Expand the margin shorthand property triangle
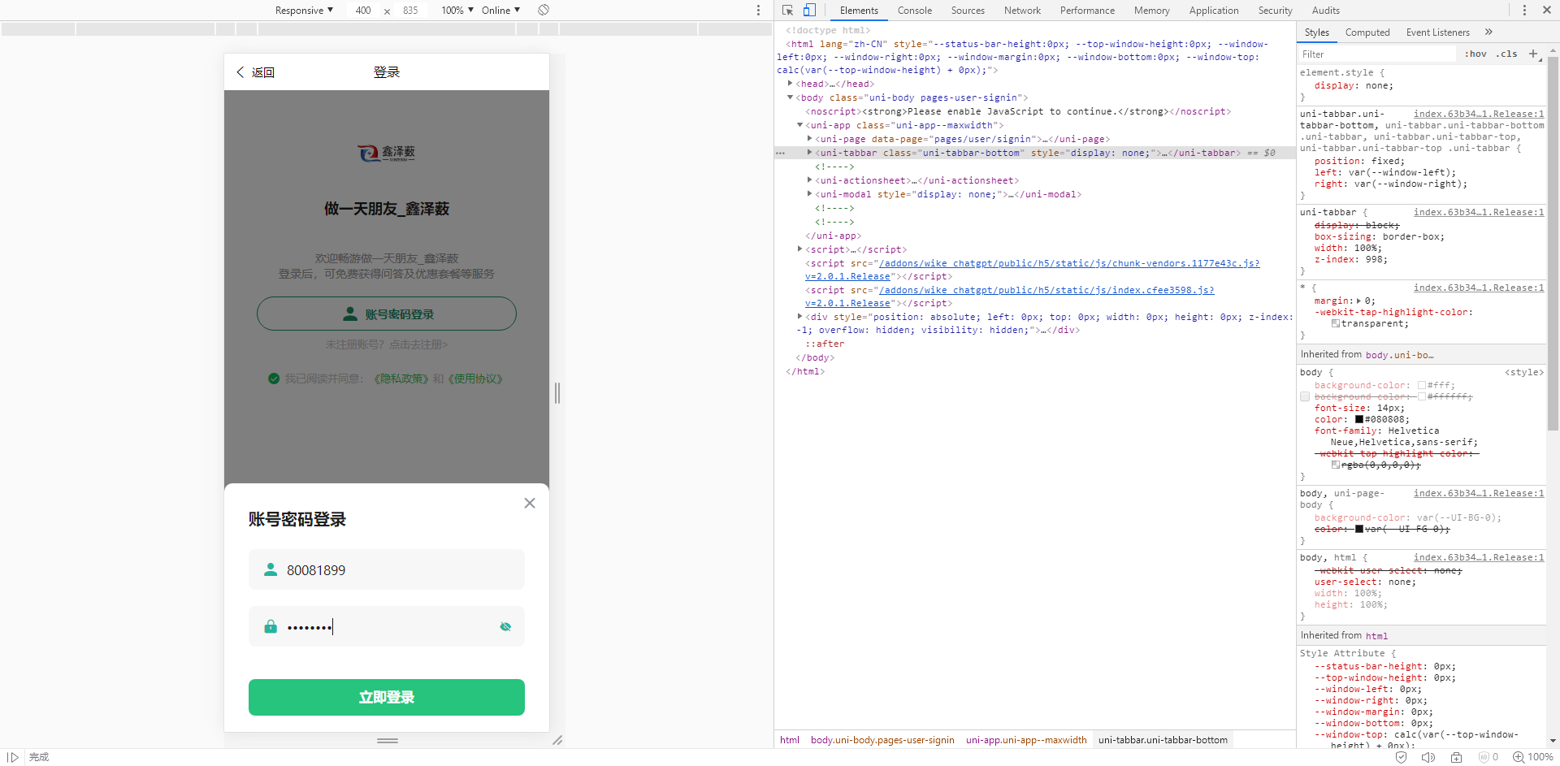Screen dimensions: 1560x766 [x=1358, y=301]
